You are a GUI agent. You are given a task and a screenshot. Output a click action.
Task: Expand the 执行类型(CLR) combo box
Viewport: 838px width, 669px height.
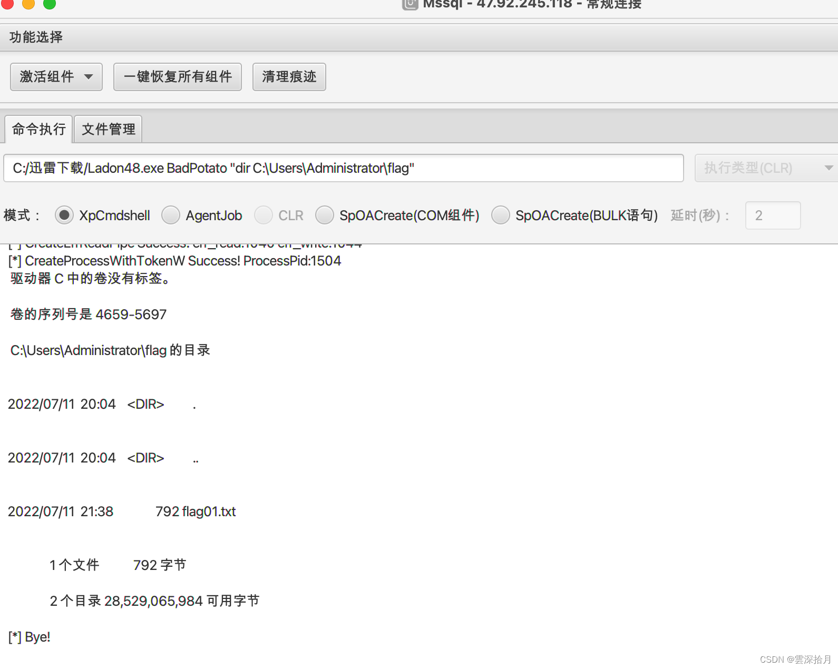point(767,168)
